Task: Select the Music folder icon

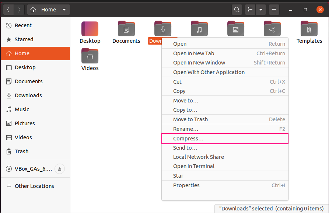Action: point(199,29)
